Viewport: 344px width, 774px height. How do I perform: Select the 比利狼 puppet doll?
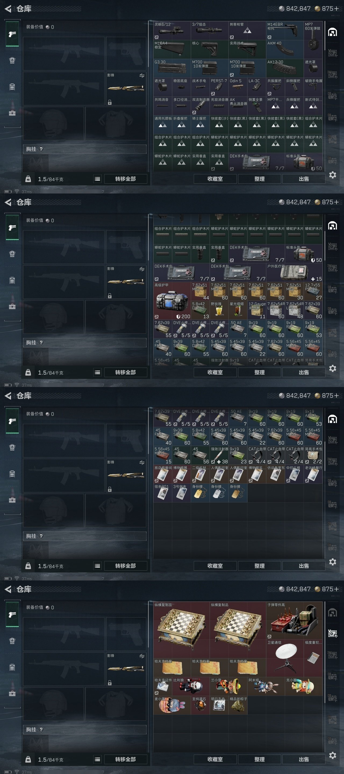[191, 686]
